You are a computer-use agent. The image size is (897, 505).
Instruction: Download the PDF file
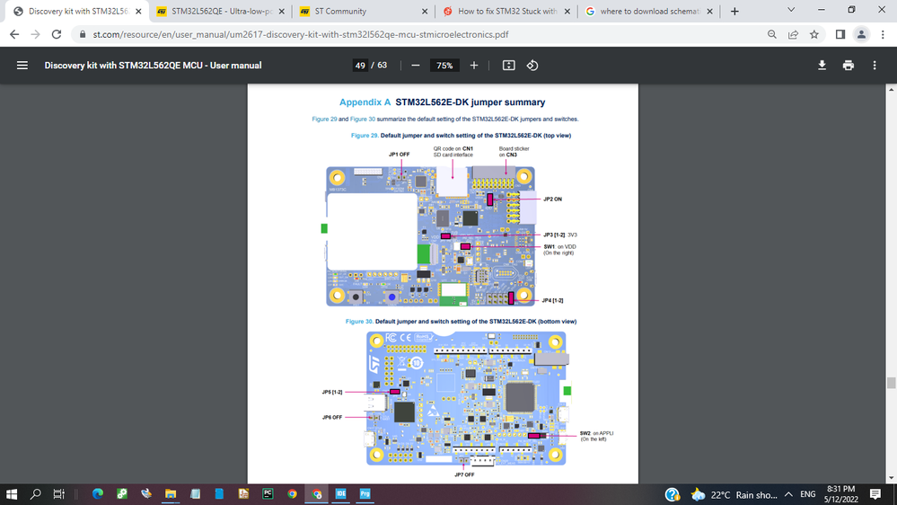point(822,66)
